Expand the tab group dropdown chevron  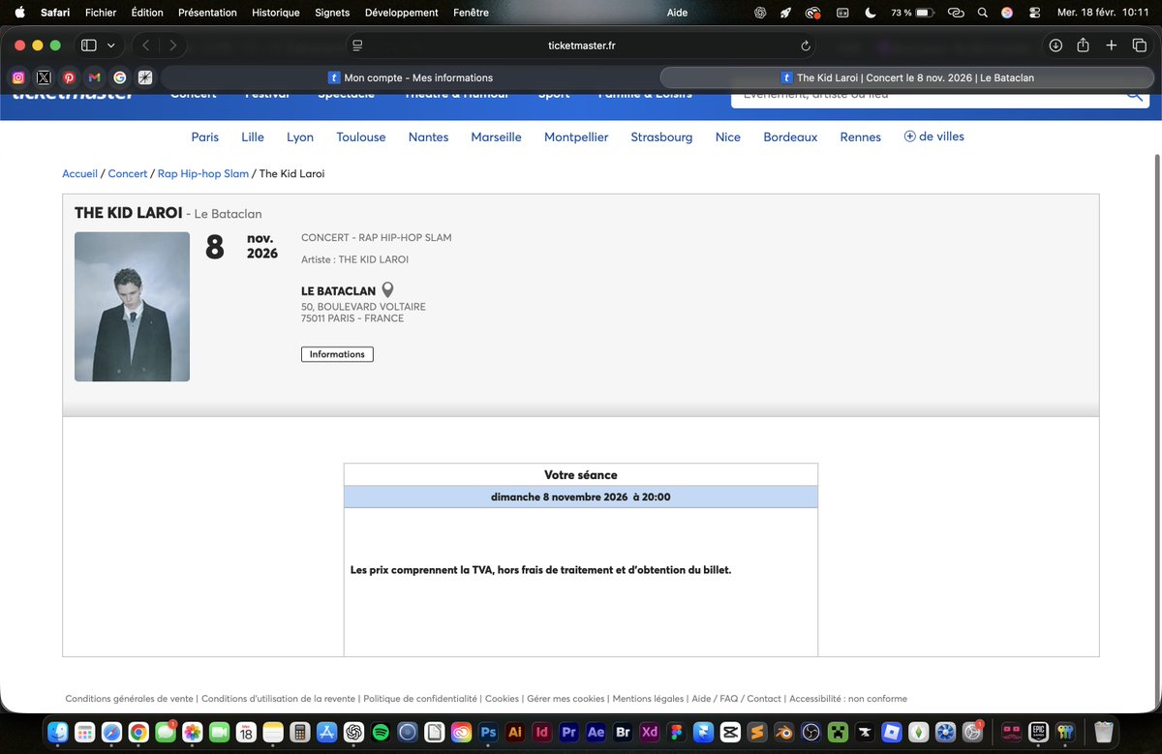pyautogui.click(x=111, y=45)
